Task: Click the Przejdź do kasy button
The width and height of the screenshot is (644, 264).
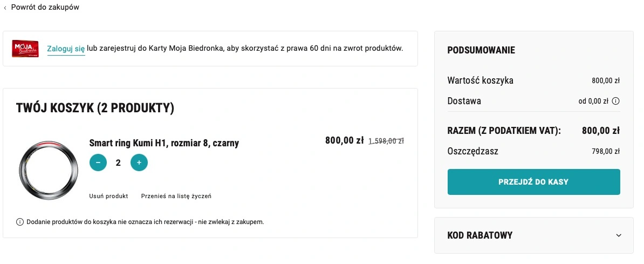Action: point(533,182)
